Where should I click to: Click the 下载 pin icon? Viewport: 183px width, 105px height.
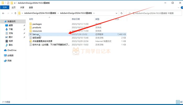click(x=24, y=29)
